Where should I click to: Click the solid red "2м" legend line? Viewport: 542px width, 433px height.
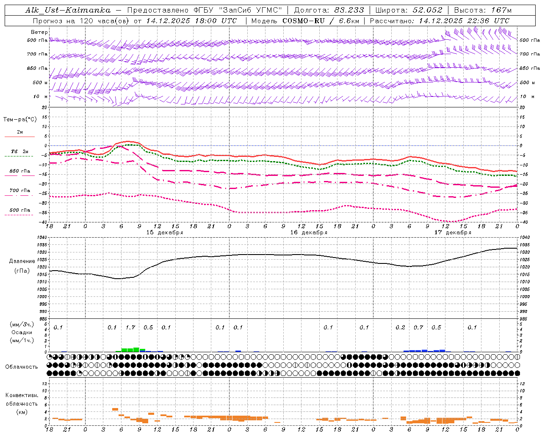click(x=19, y=137)
